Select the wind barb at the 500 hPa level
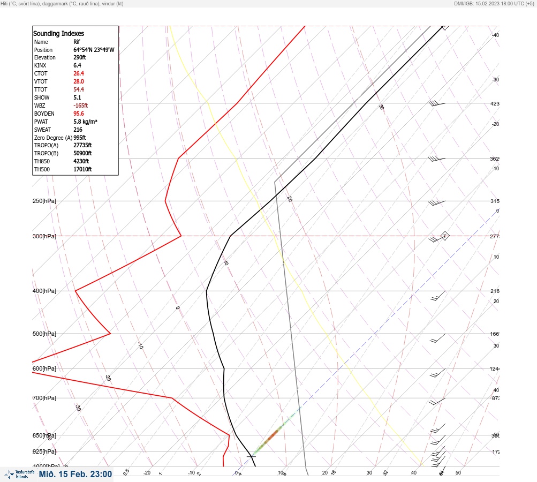The width and height of the screenshot is (537, 482). pyautogui.click(x=437, y=338)
